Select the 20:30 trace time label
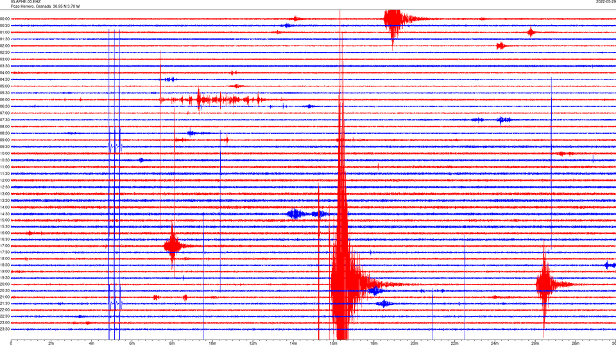616x346 pixels. 5,291
